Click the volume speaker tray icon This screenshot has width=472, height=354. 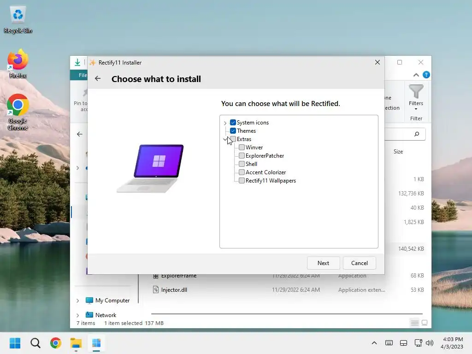[x=430, y=343]
